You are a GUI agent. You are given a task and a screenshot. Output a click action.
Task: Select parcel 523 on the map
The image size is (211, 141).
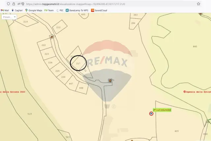(x=68, y=137)
